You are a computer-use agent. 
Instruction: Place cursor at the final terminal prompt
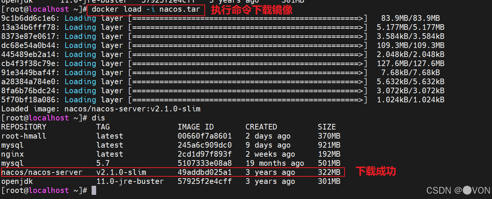click(x=94, y=190)
